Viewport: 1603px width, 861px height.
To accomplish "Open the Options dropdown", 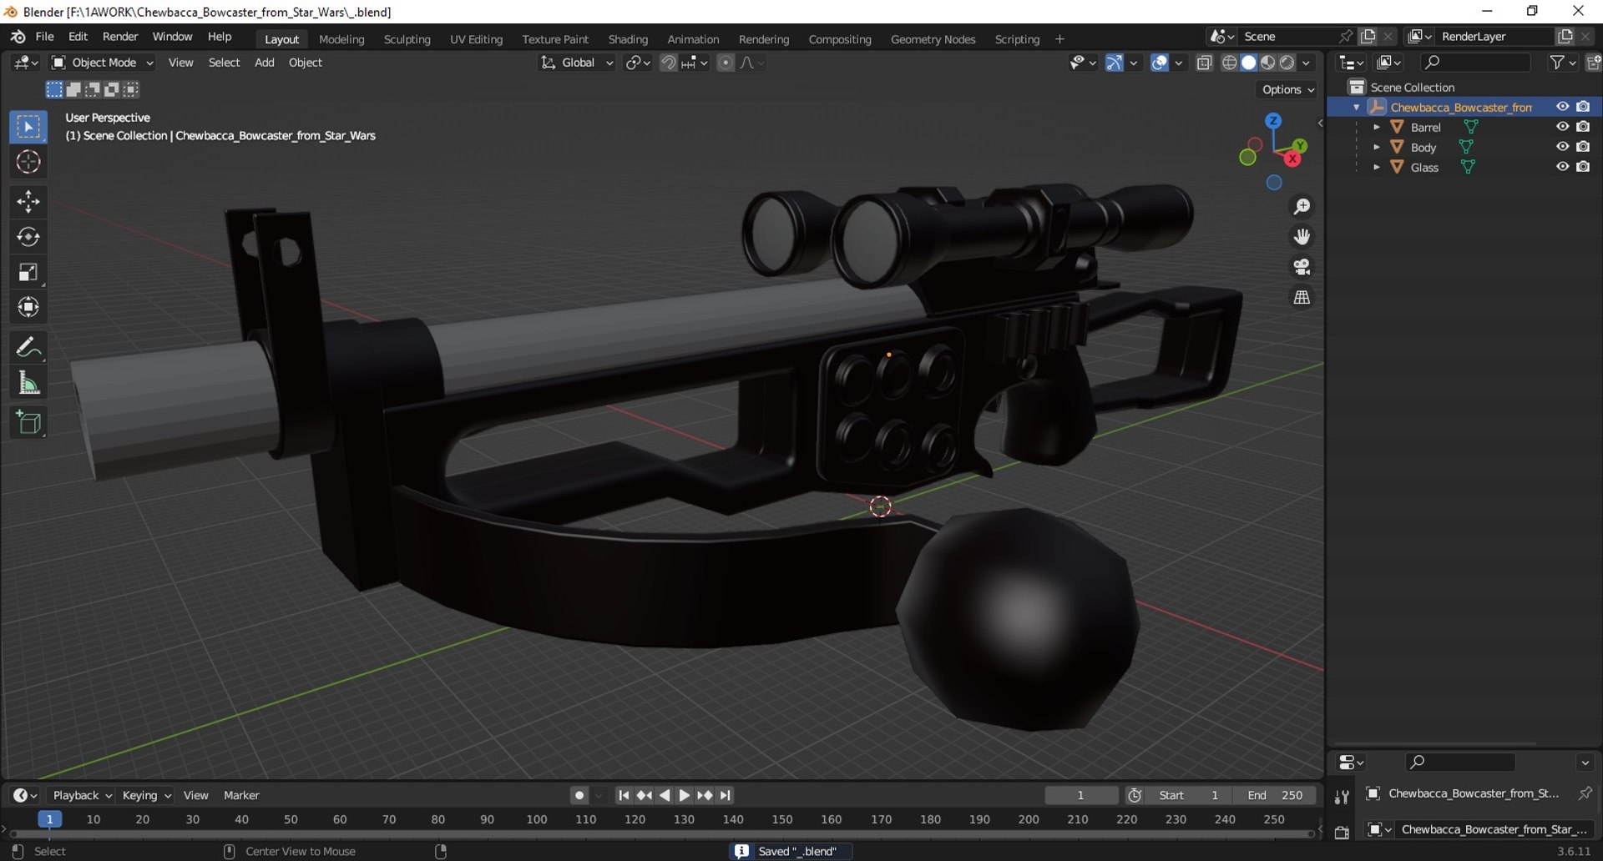I will point(1288,89).
